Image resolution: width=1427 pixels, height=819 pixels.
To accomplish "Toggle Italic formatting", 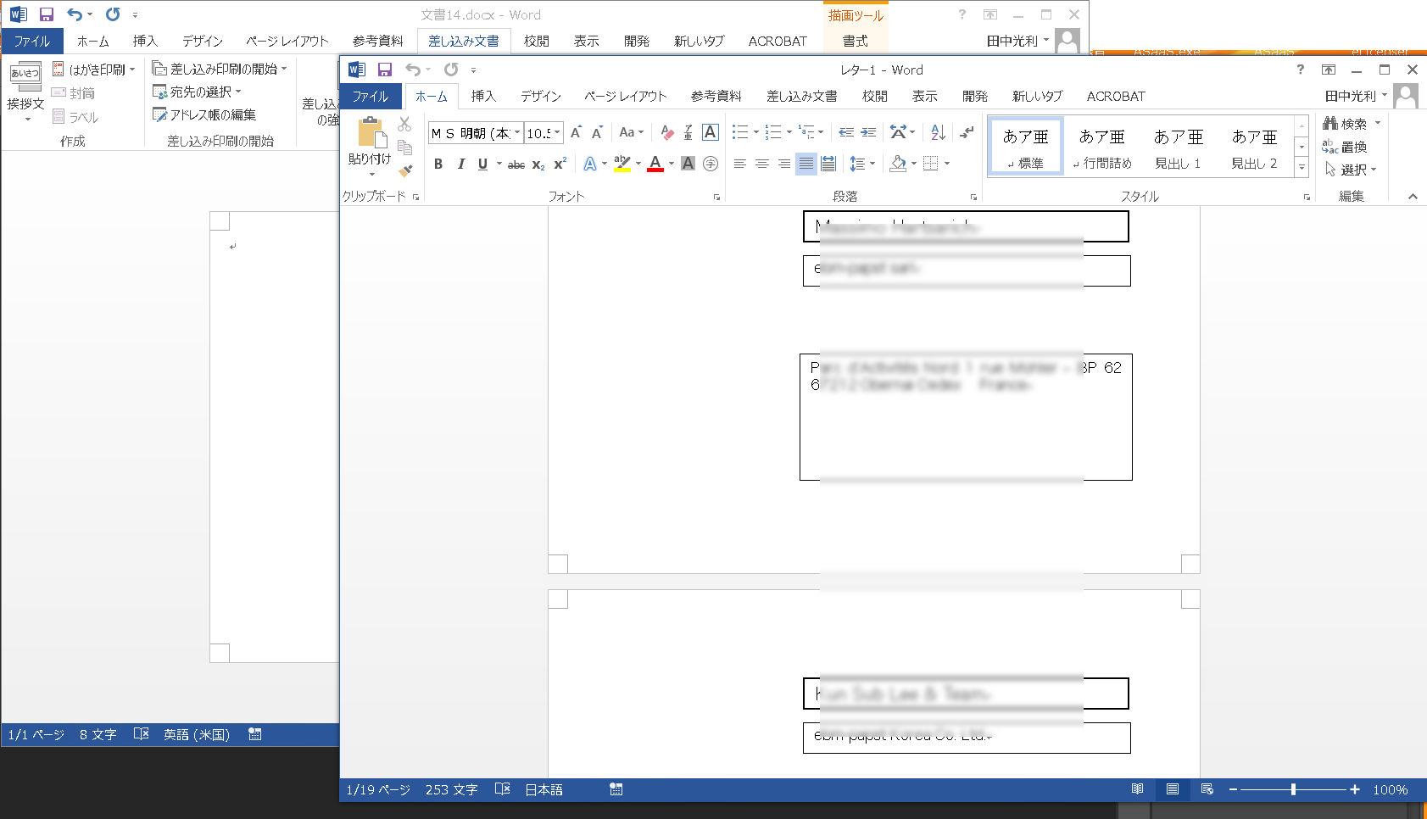I will [x=460, y=164].
